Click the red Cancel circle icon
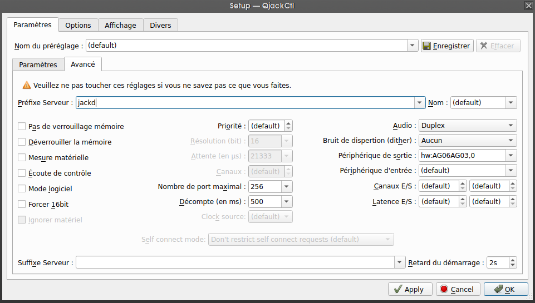Screen dimensions: 535x303 click(x=444, y=289)
